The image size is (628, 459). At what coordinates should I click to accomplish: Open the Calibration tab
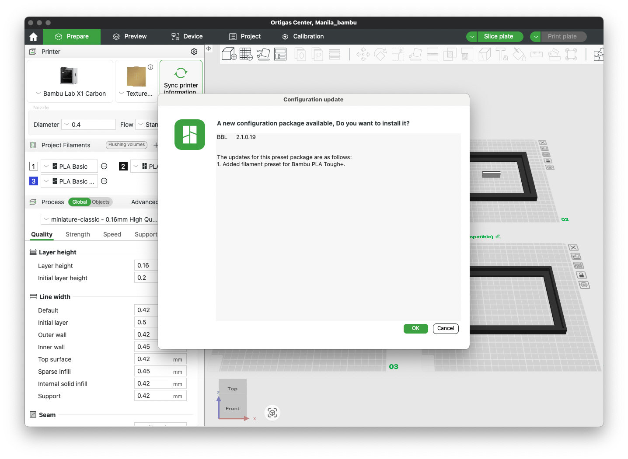pyautogui.click(x=303, y=37)
